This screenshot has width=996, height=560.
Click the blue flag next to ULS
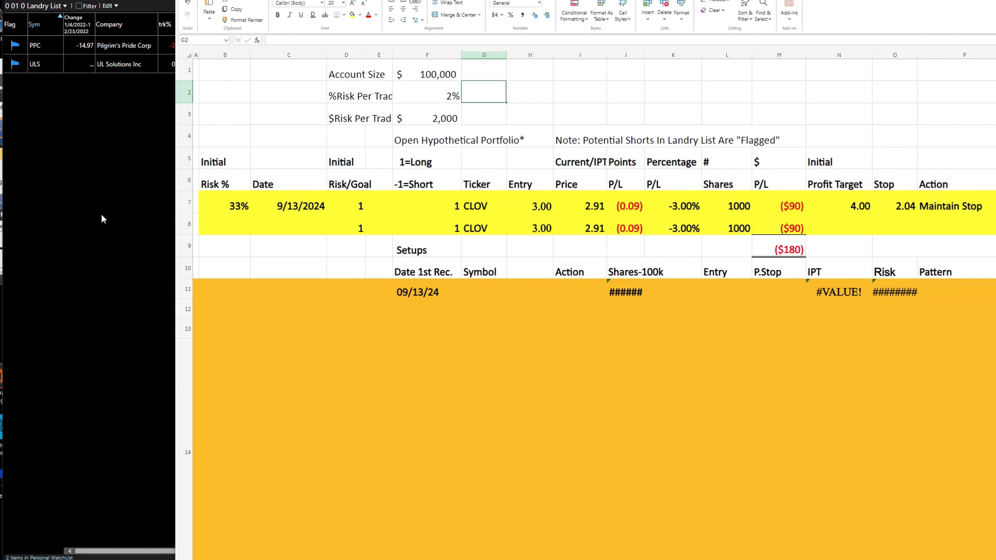click(x=15, y=64)
